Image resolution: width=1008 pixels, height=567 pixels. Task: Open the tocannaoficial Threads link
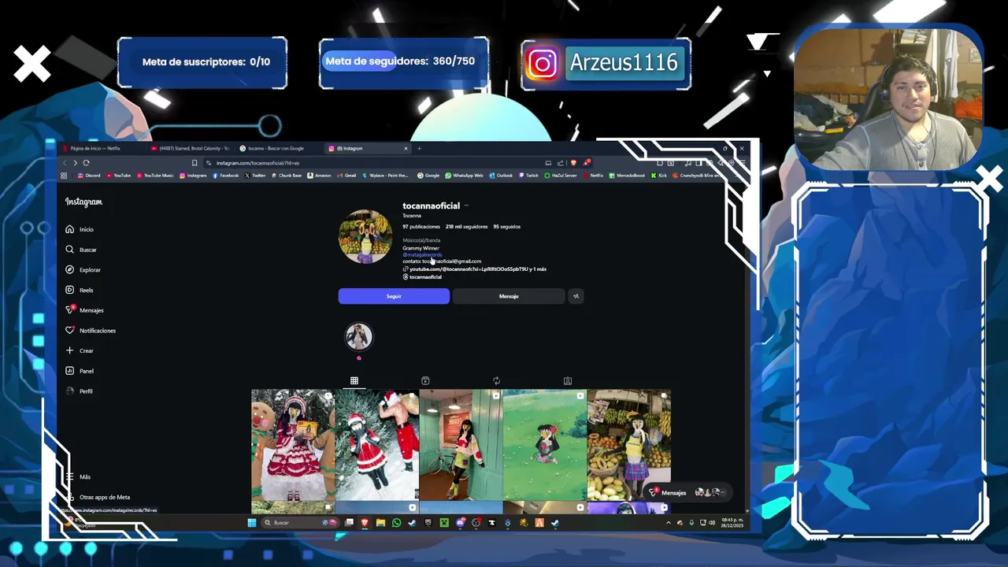pyautogui.click(x=422, y=277)
